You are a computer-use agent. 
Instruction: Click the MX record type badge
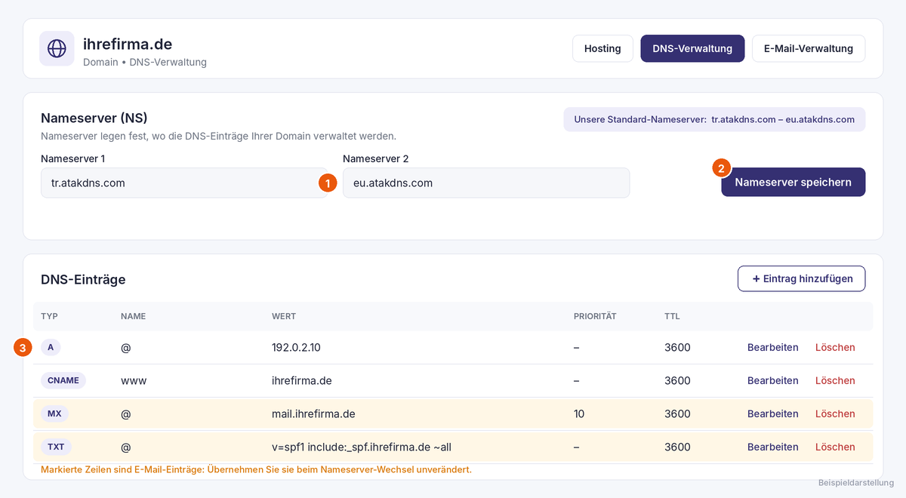(54, 413)
